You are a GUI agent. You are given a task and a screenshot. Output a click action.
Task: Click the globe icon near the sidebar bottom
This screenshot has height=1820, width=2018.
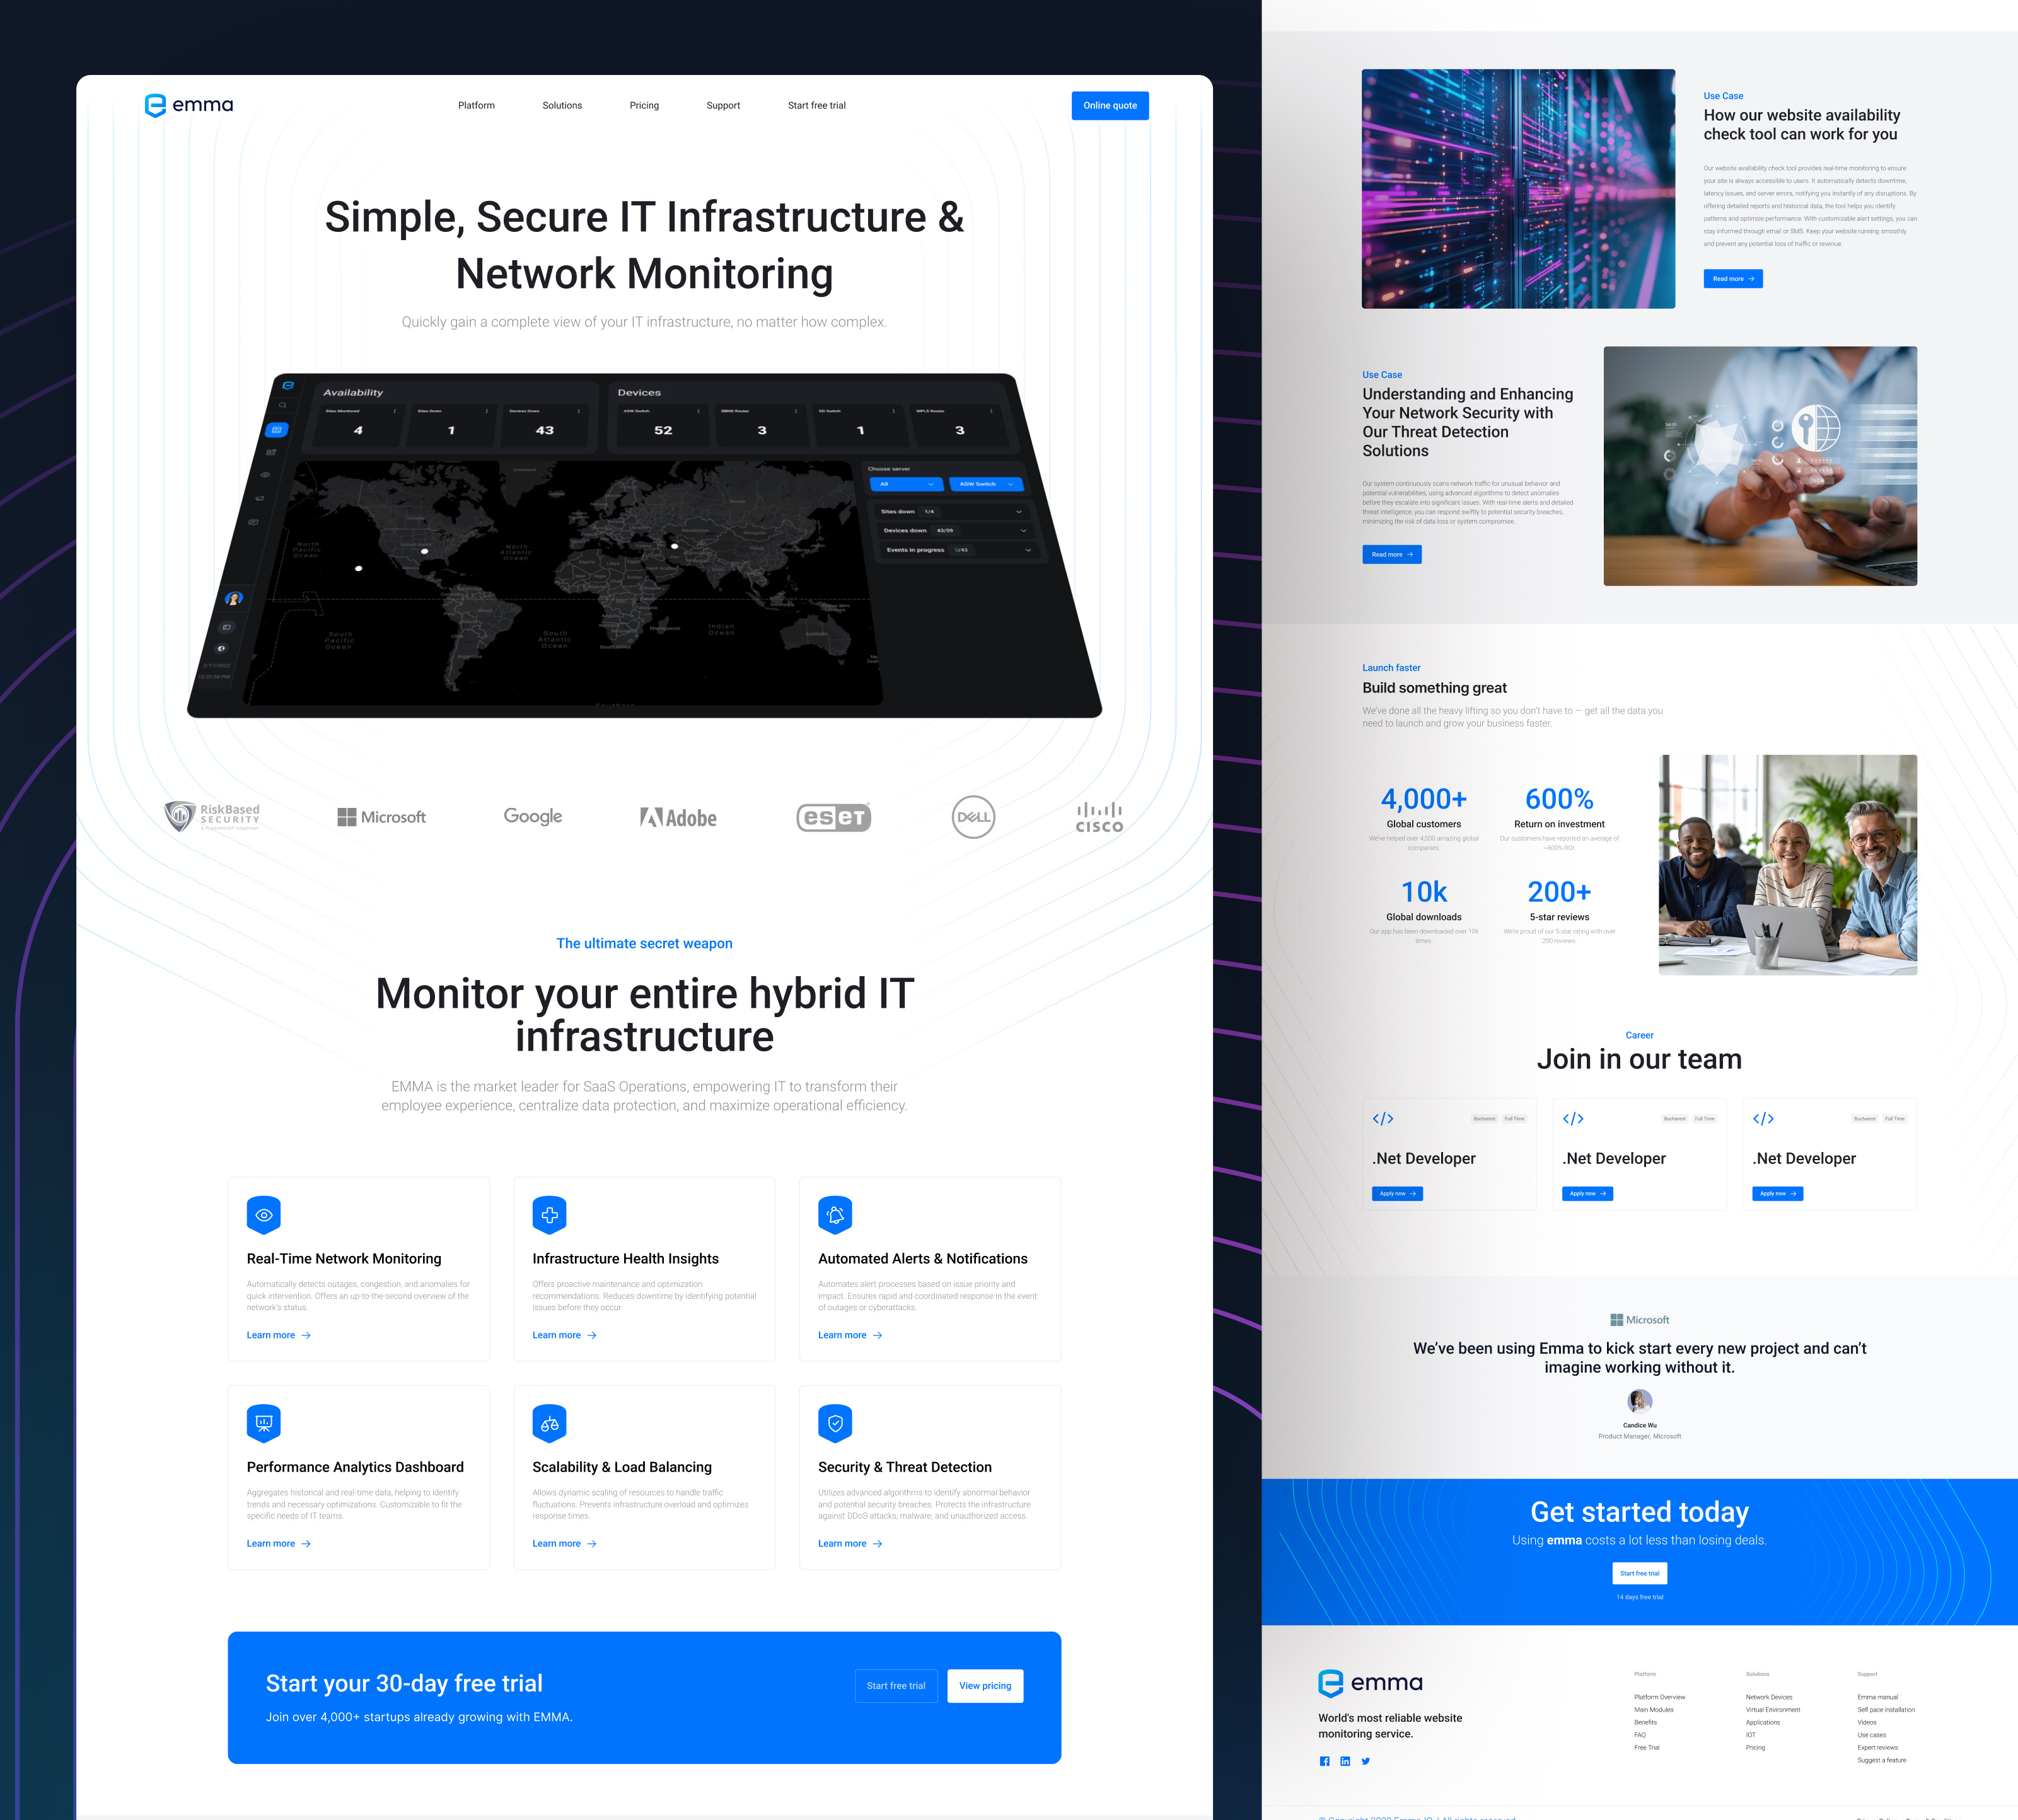point(222,649)
